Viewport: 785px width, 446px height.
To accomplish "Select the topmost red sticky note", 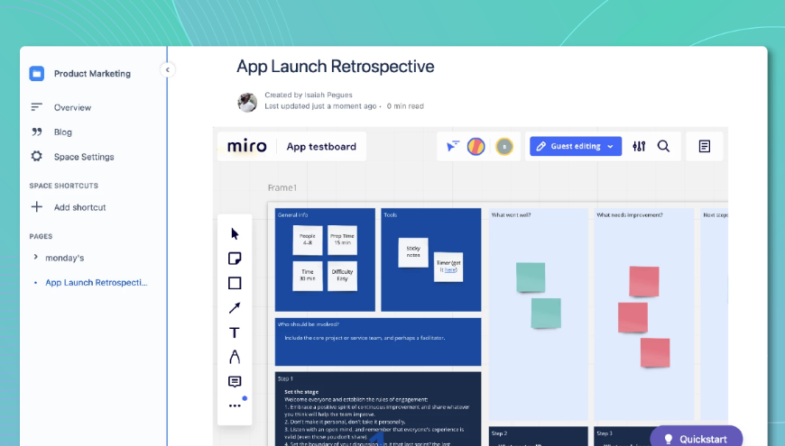I will tap(644, 281).
